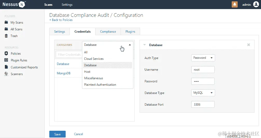261x138 pixels.
Task: Open the Plugin Rules icon
Action: (6, 60)
